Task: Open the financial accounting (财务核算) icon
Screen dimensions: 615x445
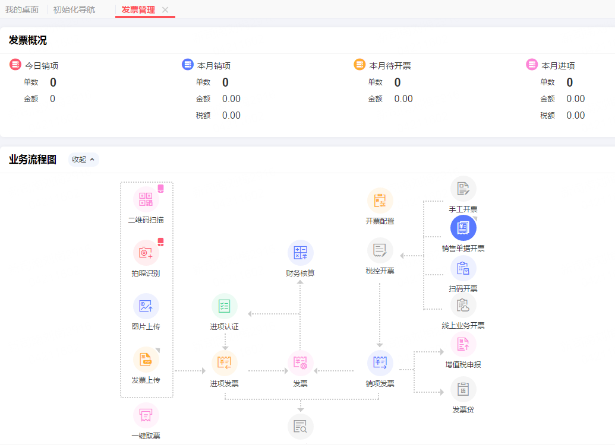Action: pyautogui.click(x=301, y=253)
